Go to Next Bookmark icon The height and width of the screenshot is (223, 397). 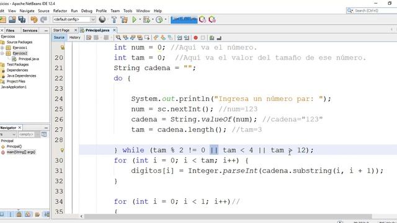[x=163, y=38]
